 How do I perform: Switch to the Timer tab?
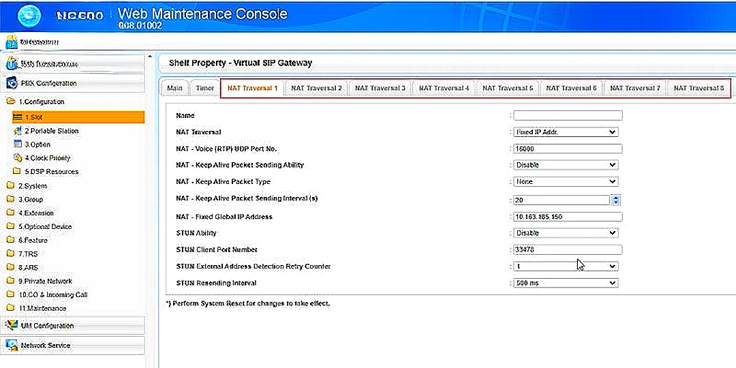point(204,89)
